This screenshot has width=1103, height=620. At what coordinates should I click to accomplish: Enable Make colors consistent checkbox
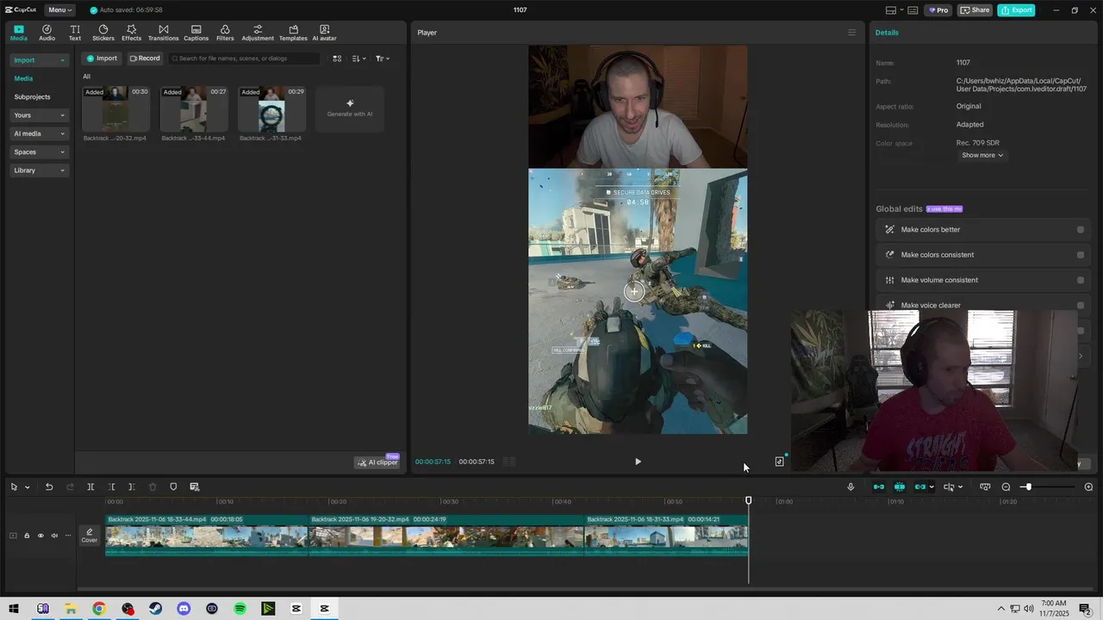tap(1081, 255)
